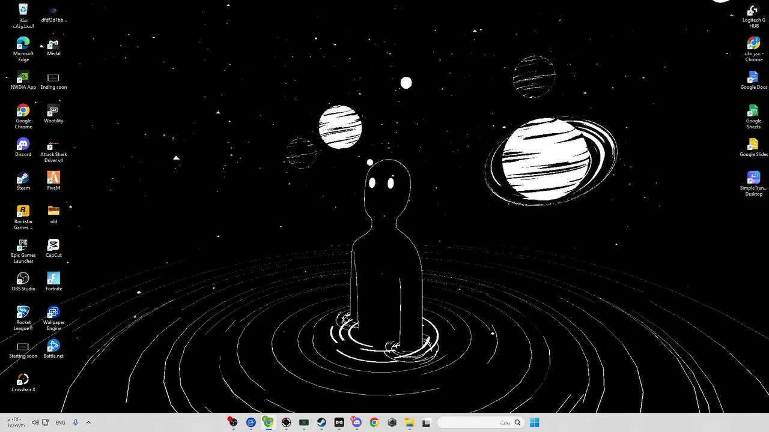Open Medal from the taskbar
Image resolution: width=769 pixels, height=432 pixels.
[x=339, y=422]
